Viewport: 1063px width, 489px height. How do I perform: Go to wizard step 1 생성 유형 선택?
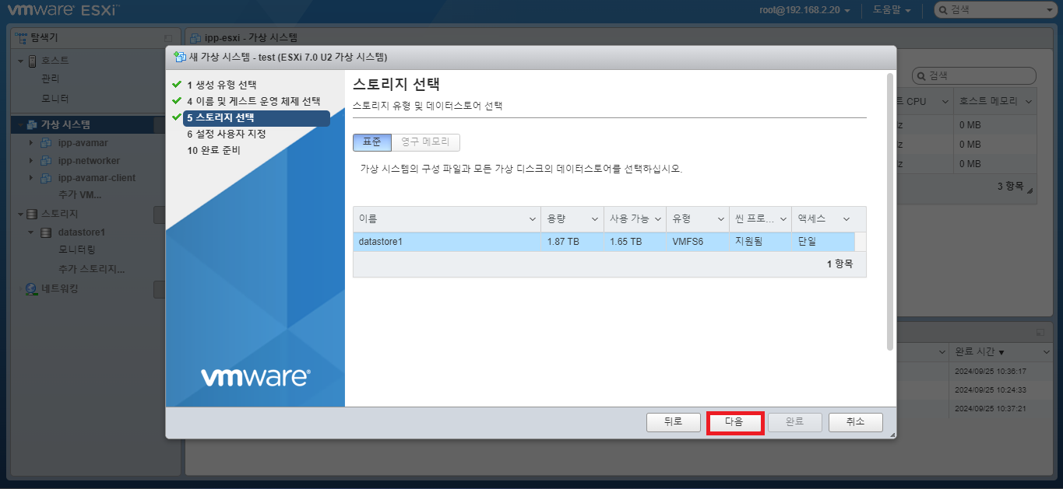221,85
